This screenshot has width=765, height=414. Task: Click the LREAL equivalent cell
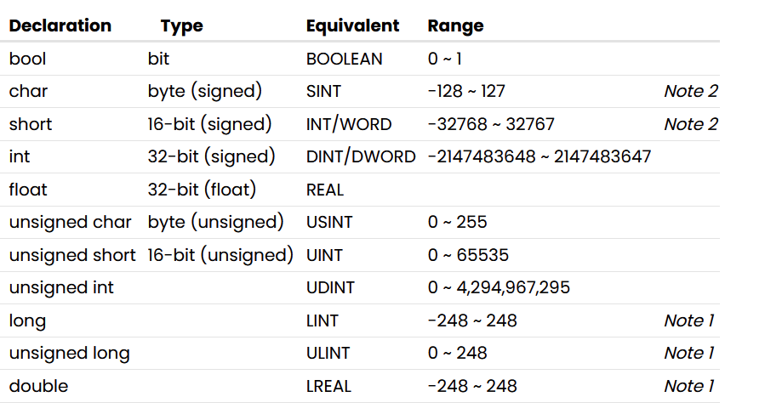tap(328, 386)
